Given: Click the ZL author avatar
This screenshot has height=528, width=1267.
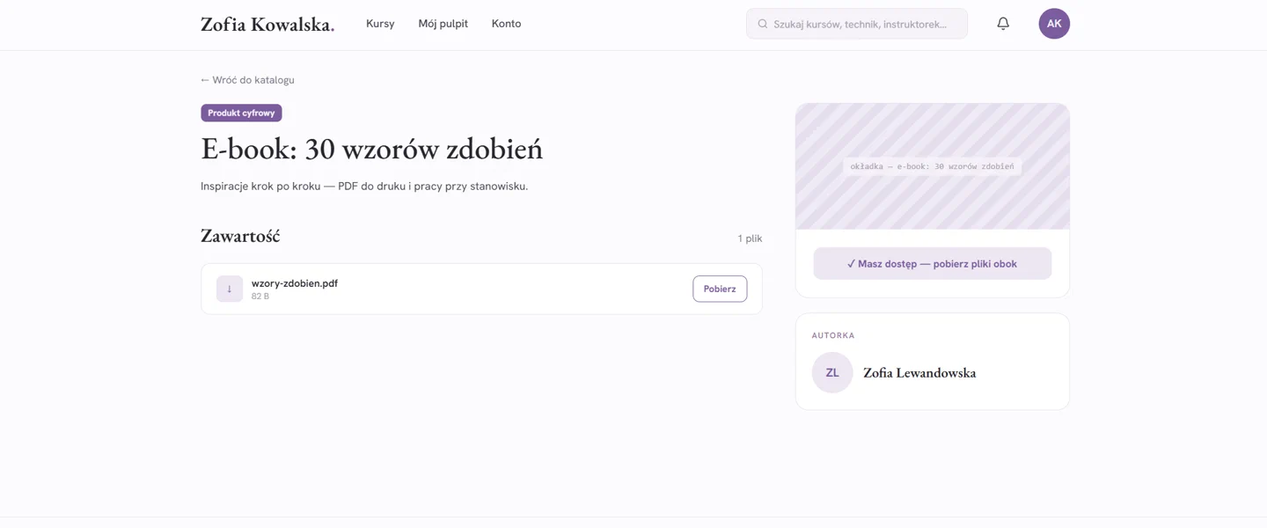Looking at the screenshot, I should click(x=832, y=372).
